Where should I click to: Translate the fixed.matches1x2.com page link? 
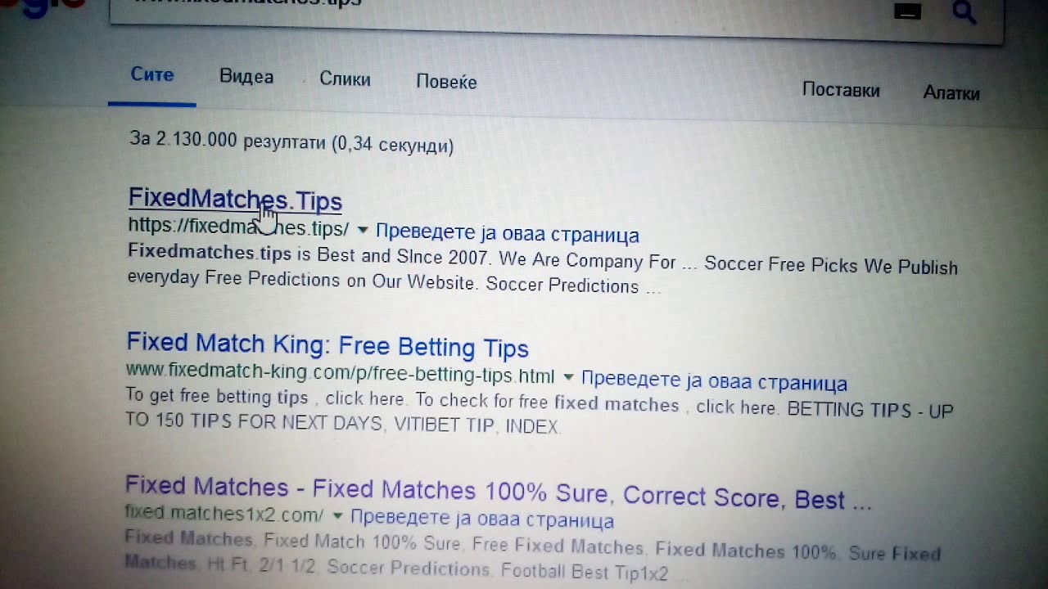tap(482, 519)
